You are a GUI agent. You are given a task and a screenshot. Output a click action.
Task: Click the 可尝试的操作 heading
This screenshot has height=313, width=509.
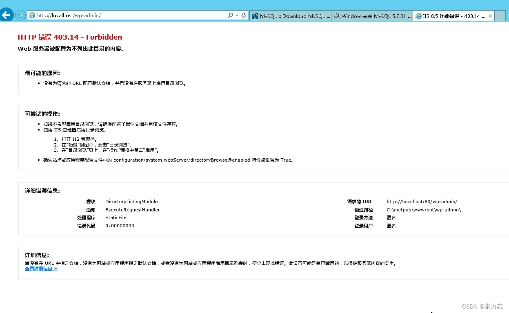tap(42, 114)
